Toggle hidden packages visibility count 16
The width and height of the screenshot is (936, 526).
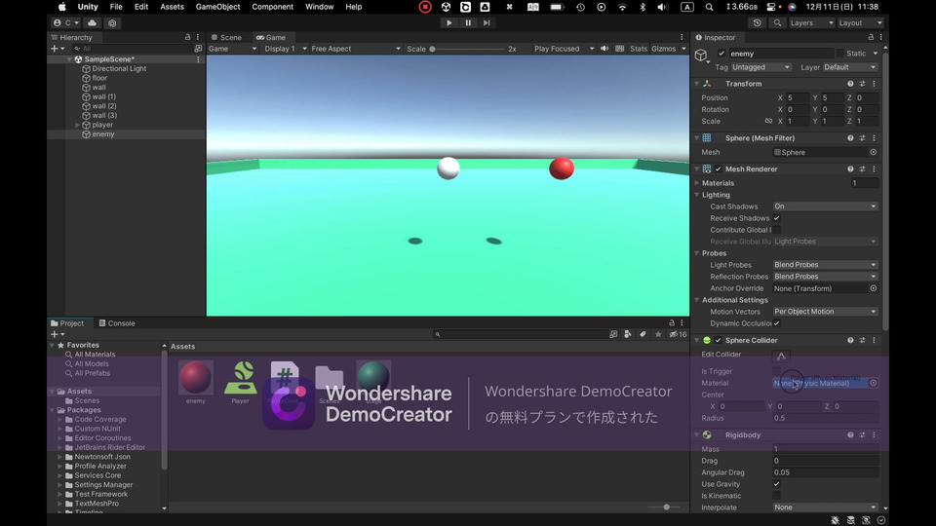pyautogui.click(x=678, y=334)
